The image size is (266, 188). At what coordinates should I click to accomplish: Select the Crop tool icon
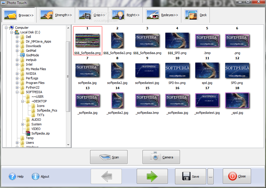pyautogui.click(x=85, y=15)
